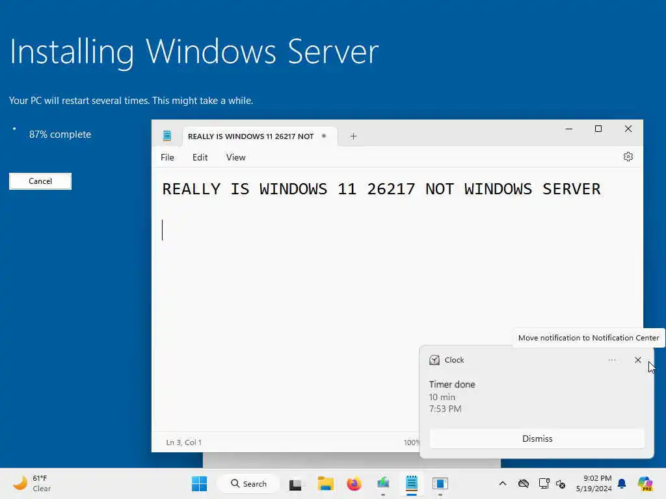Open the 9:02 PM clock and date
This screenshot has width=666, height=499.
click(593, 483)
